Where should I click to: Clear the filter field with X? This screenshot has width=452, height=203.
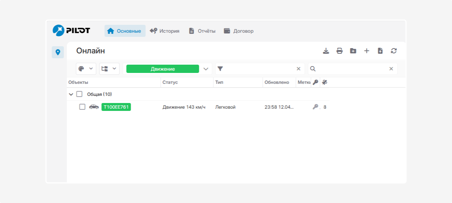pyautogui.click(x=298, y=69)
